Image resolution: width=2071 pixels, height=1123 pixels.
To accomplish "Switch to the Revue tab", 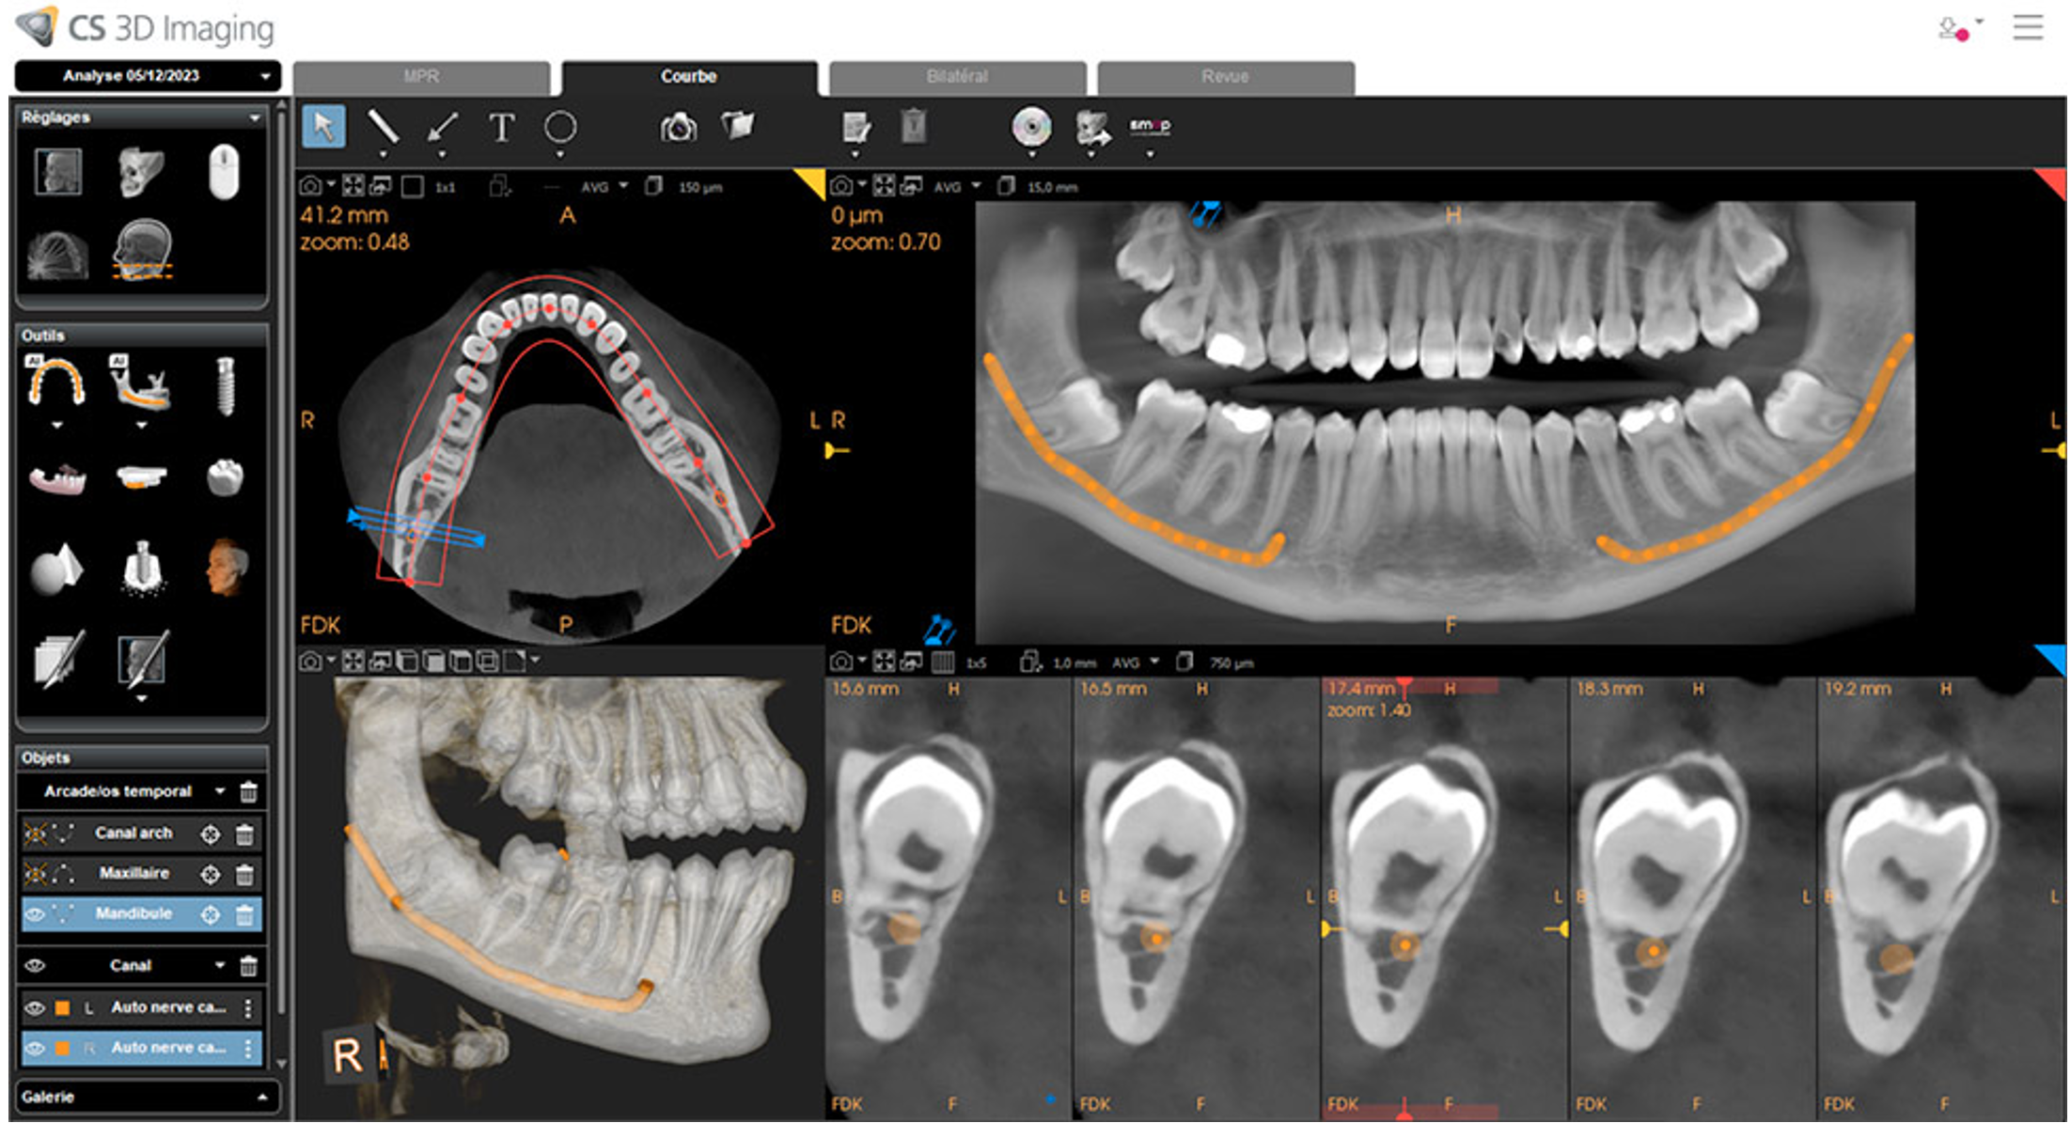I will coord(1225,77).
